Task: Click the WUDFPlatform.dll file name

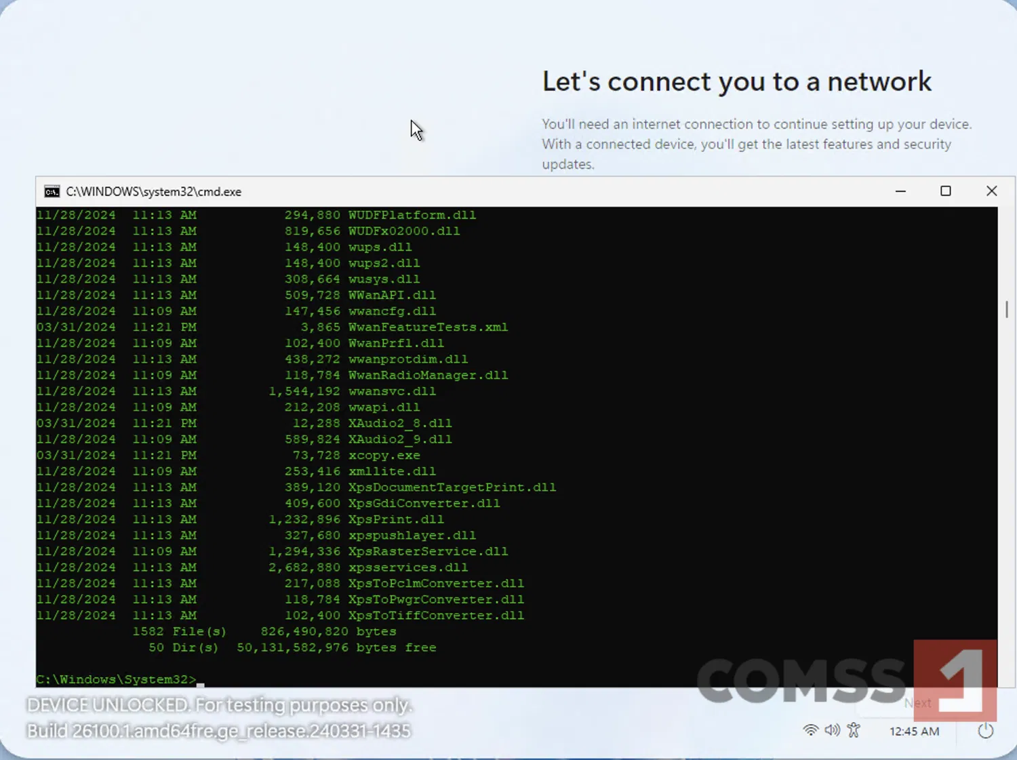Action: [412, 215]
